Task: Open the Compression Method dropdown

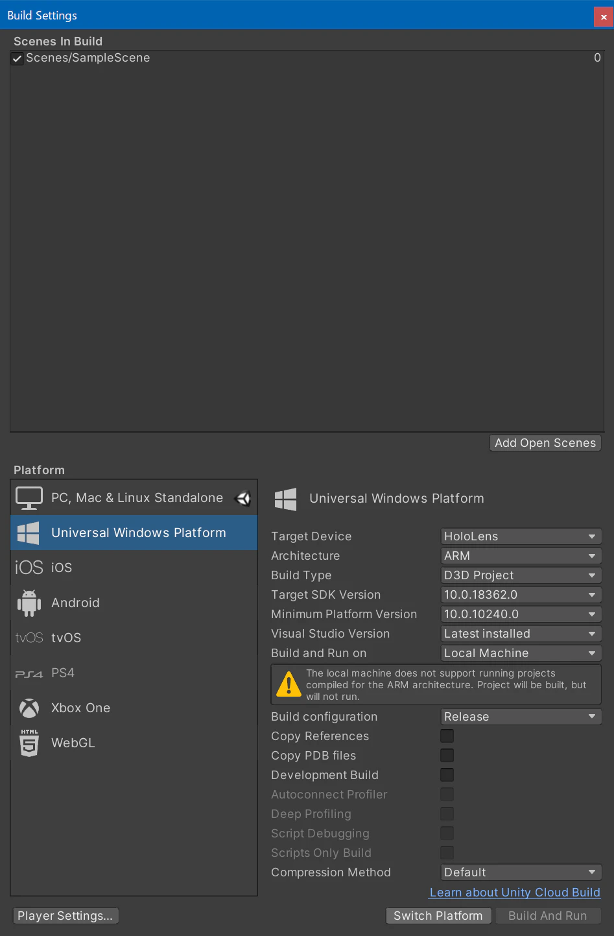Action: pos(521,872)
